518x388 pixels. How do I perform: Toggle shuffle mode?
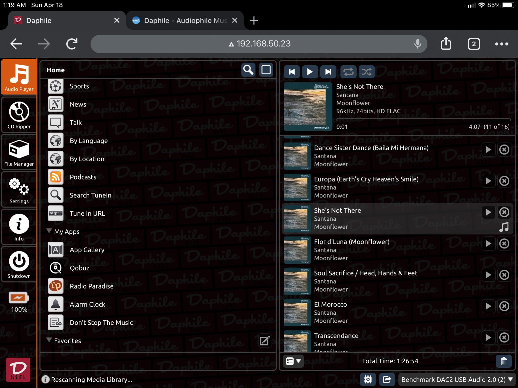click(367, 72)
